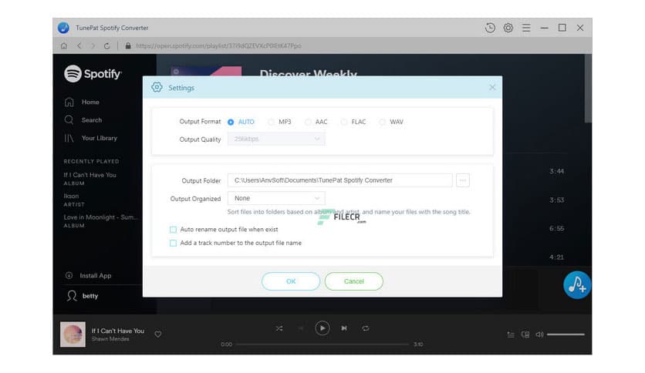The image size is (645, 373).
Task: Toggle shuffle in player bar
Action: (x=279, y=328)
